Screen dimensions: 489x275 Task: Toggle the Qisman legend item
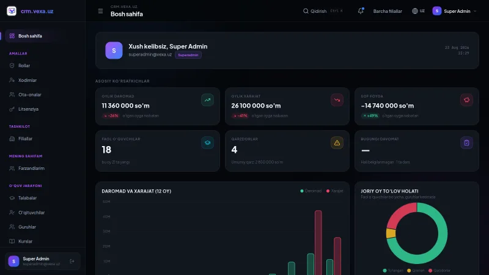point(416,271)
